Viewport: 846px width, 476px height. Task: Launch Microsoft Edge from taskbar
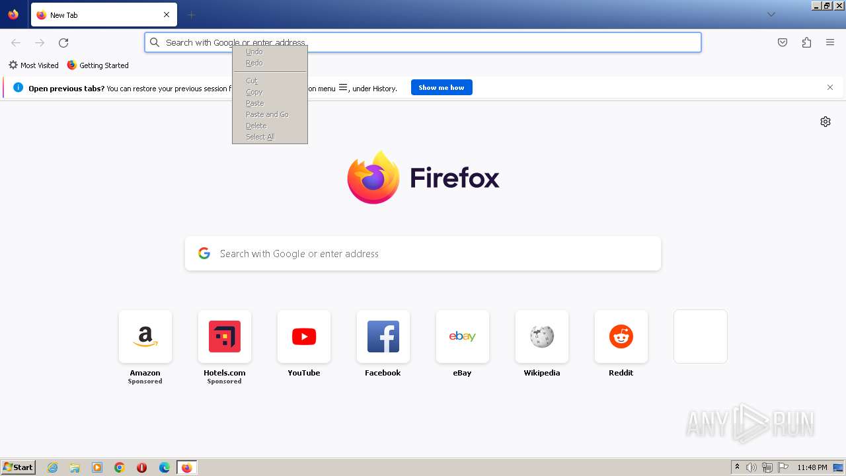(165, 467)
